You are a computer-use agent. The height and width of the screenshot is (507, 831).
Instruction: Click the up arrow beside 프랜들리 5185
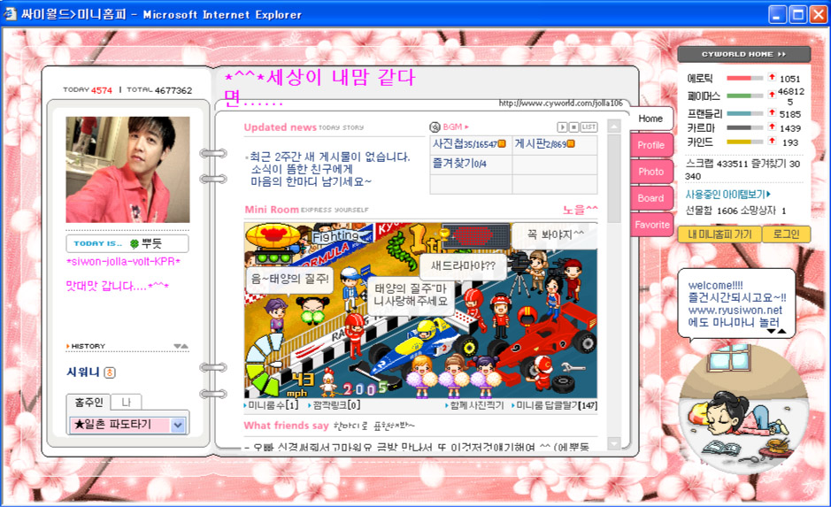tap(773, 112)
